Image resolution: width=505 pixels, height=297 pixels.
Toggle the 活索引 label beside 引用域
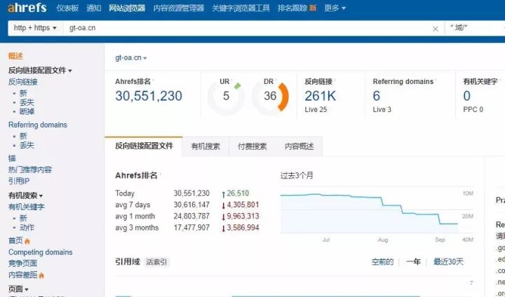pyautogui.click(x=156, y=262)
